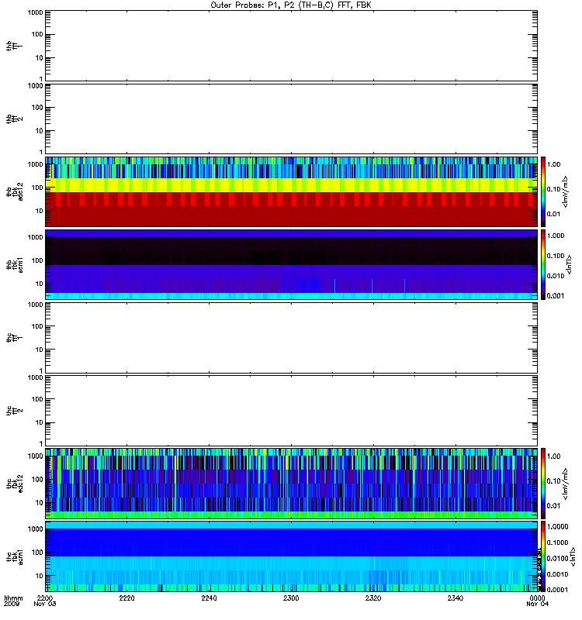Screen dimensions: 582x620
Task: Click the "2220" time axis label
Action: tap(126, 598)
